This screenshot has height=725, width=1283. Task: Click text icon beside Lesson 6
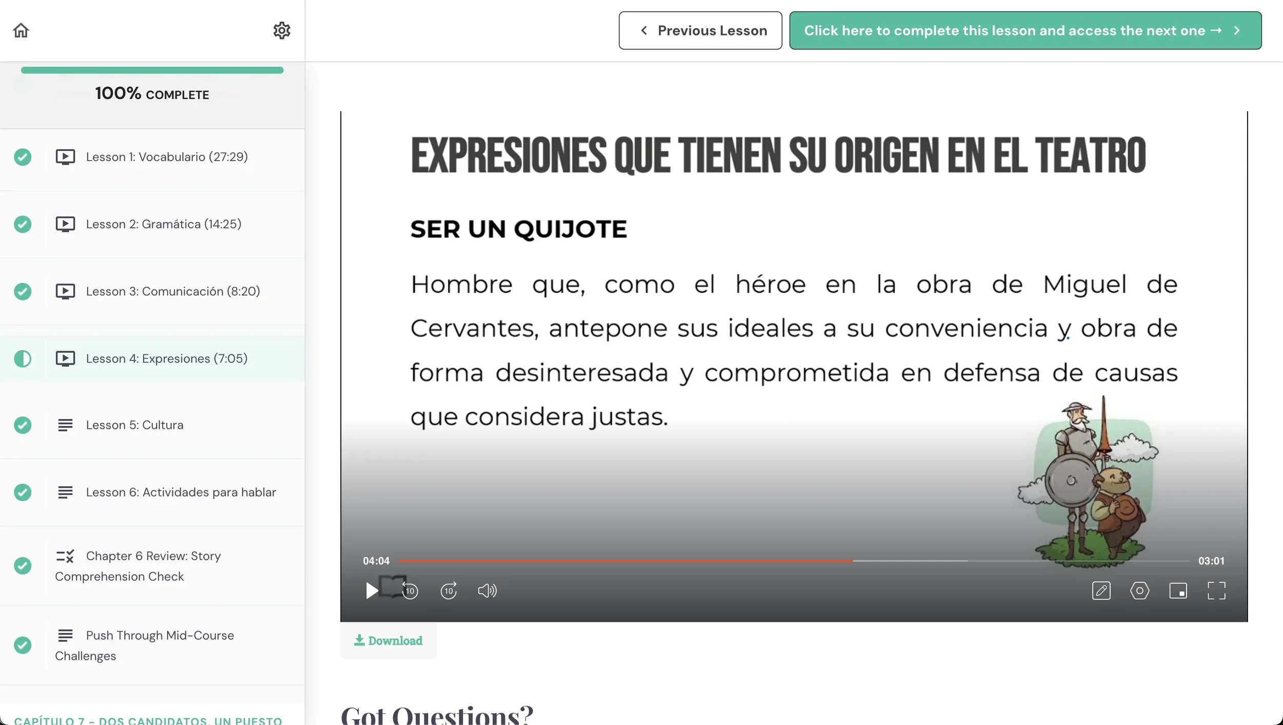(x=65, y=492)
